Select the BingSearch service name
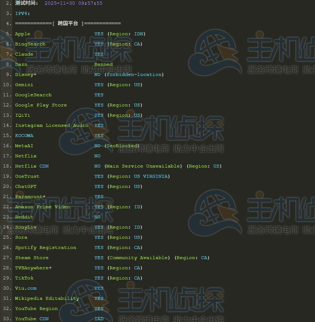Screen dimensions: 315x322 30,44
